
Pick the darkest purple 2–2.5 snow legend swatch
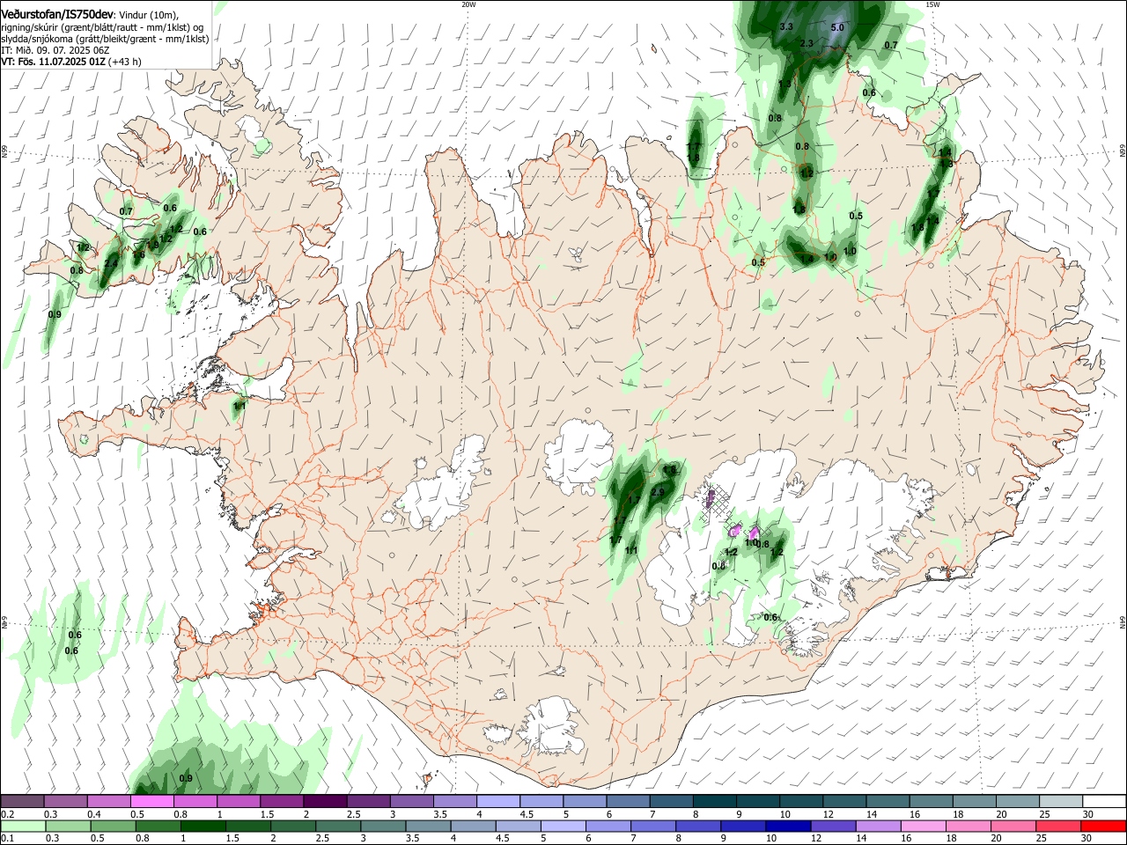[324, 802]
